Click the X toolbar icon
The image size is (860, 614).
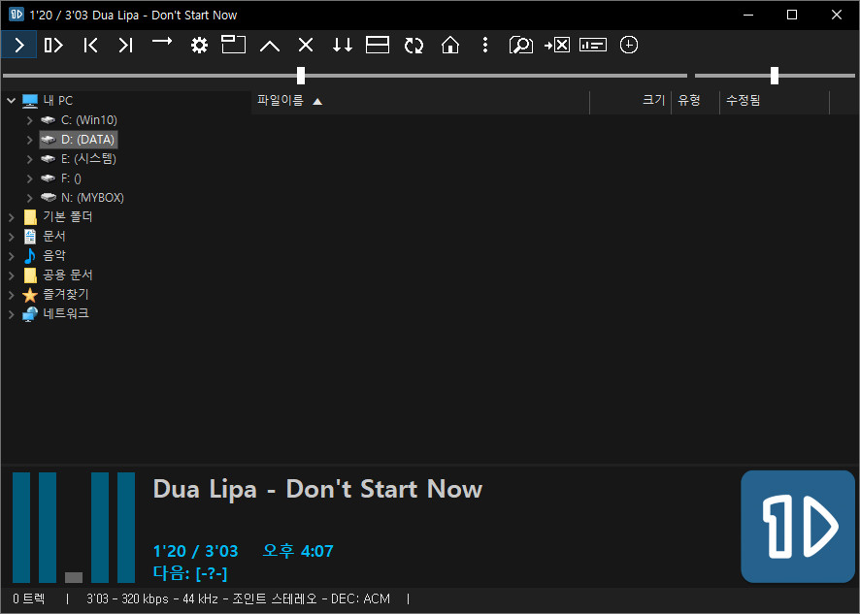[306, 45]
